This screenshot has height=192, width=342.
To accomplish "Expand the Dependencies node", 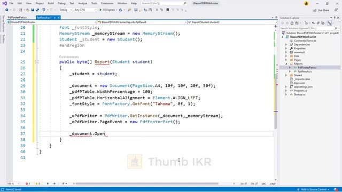I will point(286,44).
